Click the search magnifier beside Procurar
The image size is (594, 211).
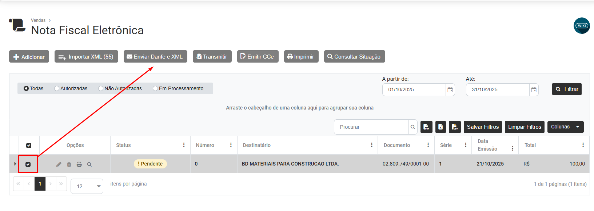click(x=413, y=127)
